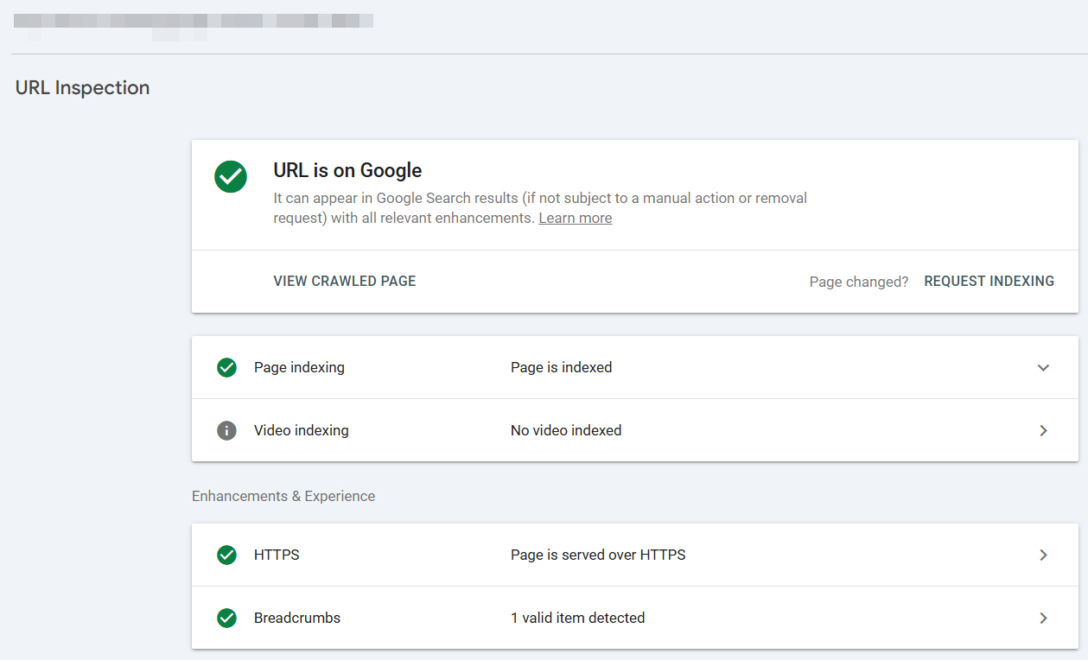Click REQUEST INDEXING

coord(989,282)
